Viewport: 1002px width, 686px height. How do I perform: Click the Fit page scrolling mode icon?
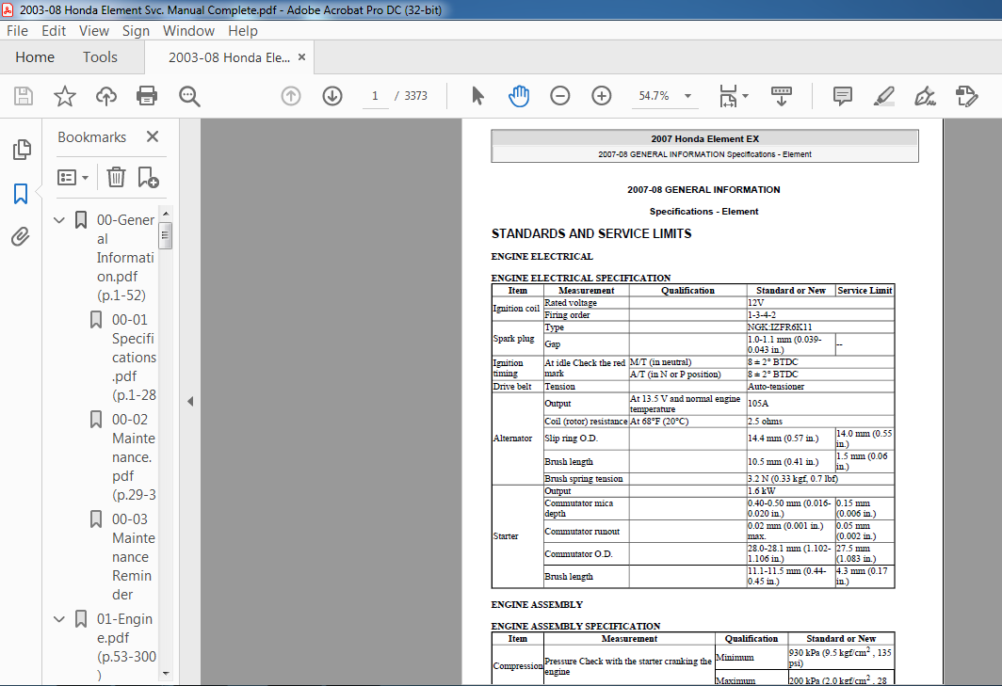(x=728, y=96)
